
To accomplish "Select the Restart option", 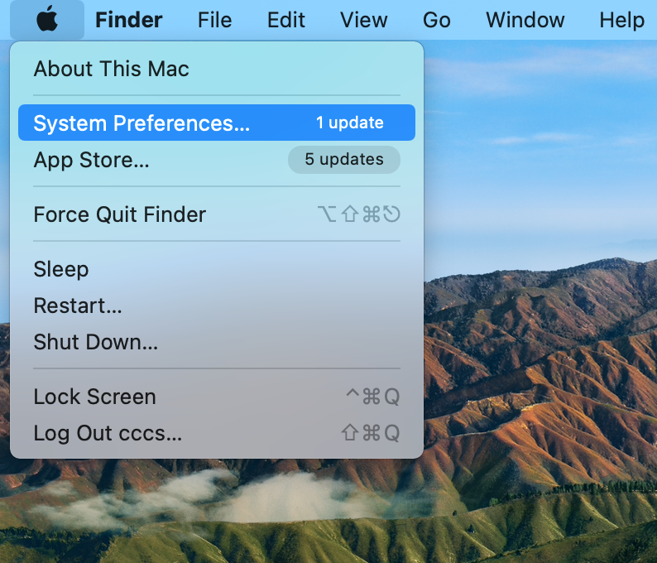I will pyautogui.click(x=77, y=306).
